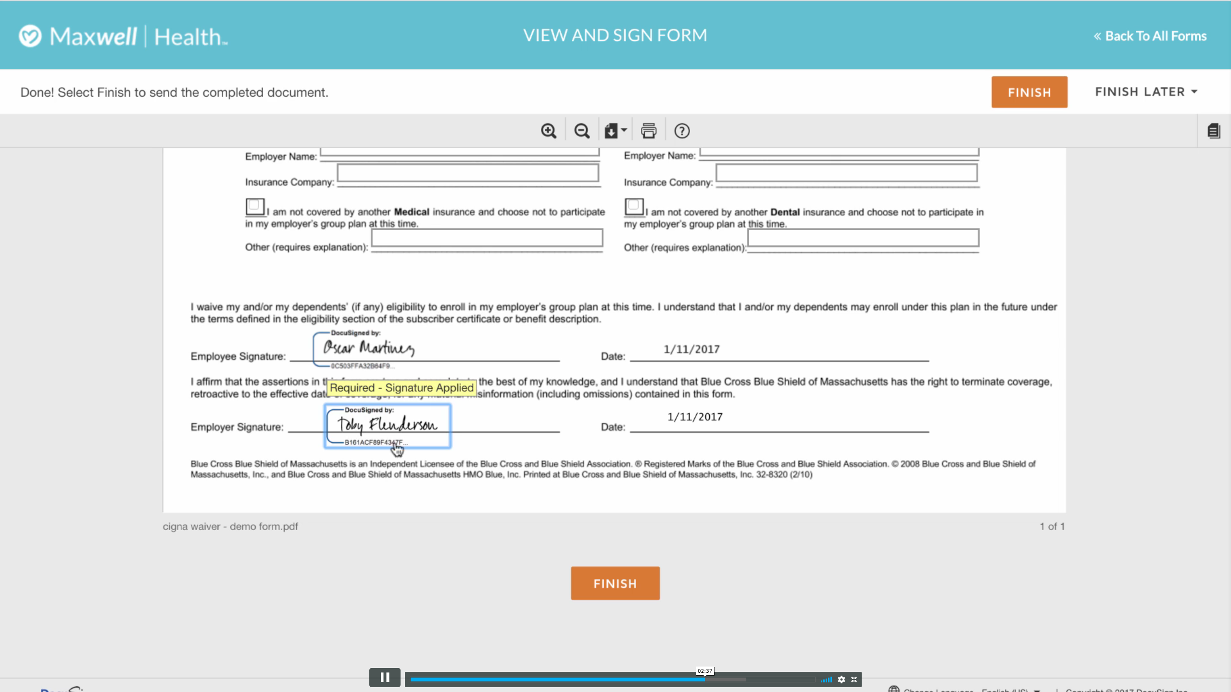Click the Toby Flenderson employer signature field
The width and height of the screenshot is (1231, 692).
[388, 426]
